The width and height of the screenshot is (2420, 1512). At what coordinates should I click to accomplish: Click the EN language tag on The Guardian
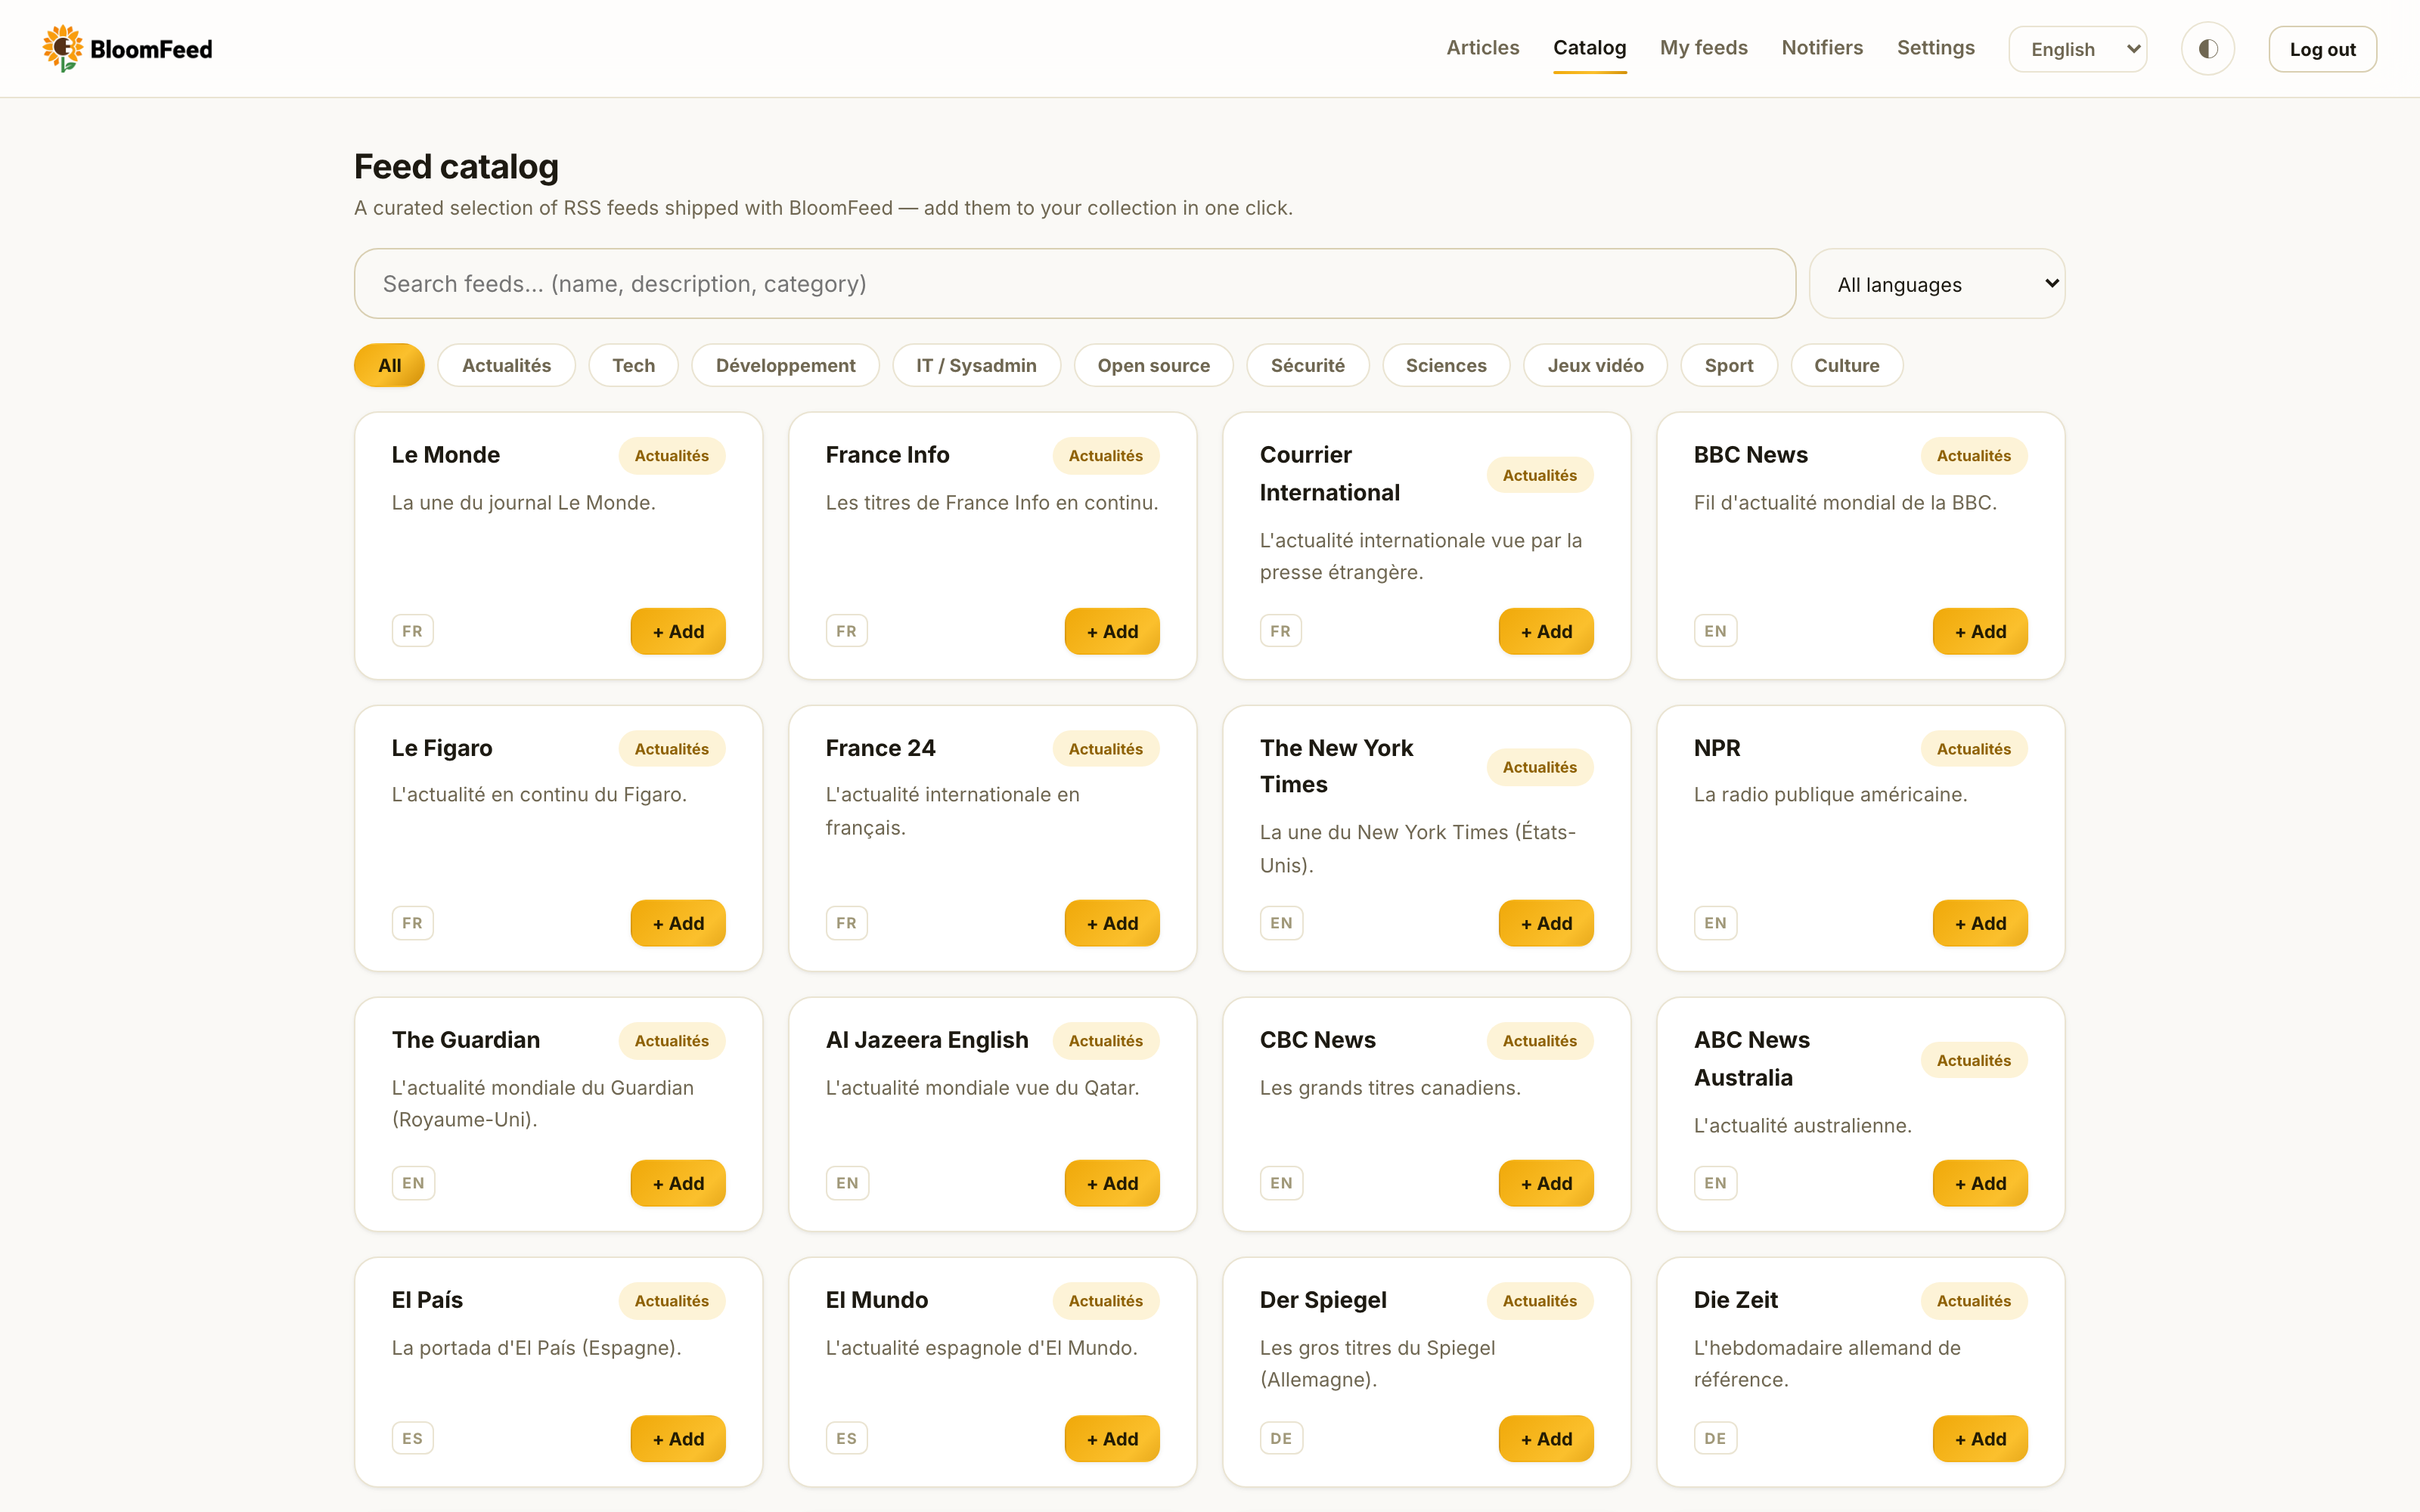point(413,1183)
